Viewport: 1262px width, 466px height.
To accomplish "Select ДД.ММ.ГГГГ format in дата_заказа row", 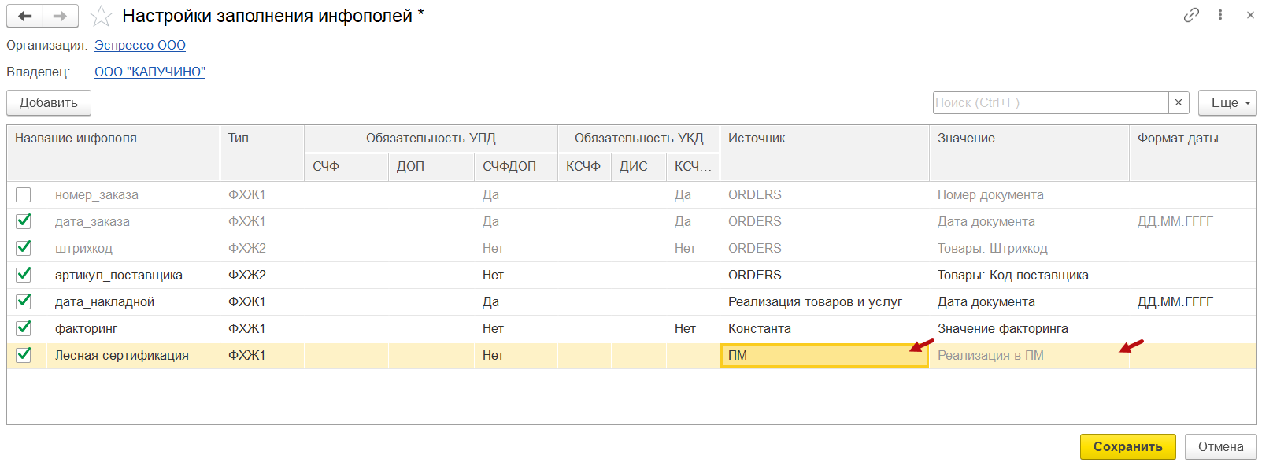I will pos(1193,221).
